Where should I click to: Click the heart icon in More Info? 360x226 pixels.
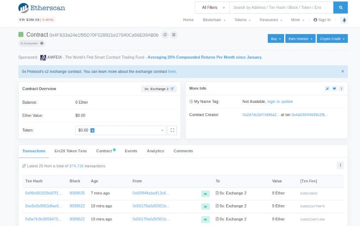334,89
